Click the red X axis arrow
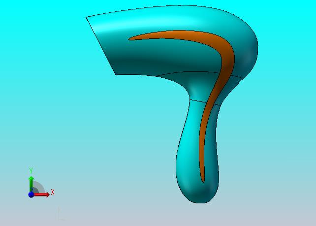316x226 pixels. [42, 194]
